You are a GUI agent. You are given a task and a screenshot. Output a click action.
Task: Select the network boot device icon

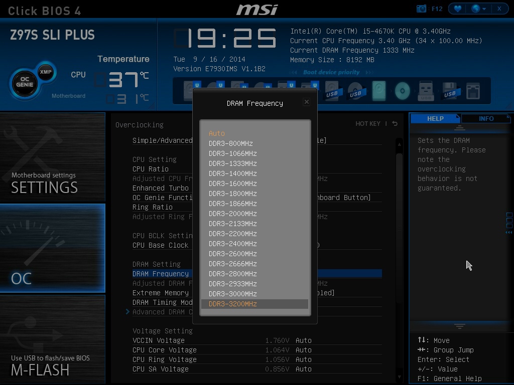click(x=473, y=91)
